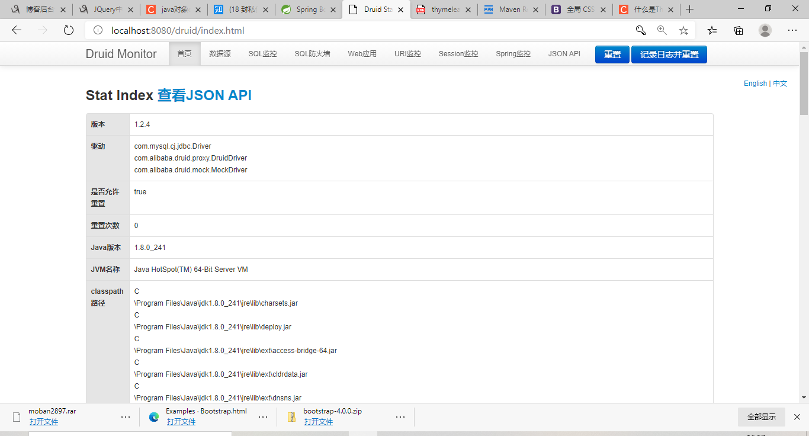The height and width of the screenshot is (436, 809).
Task: Reload the page with the refresh icon
Action: [x=69, y=30]
